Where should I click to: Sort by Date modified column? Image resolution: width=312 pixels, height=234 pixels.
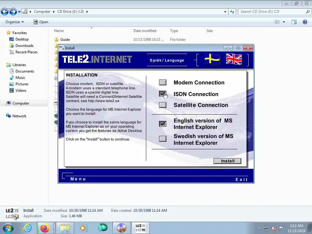point(145,31)
